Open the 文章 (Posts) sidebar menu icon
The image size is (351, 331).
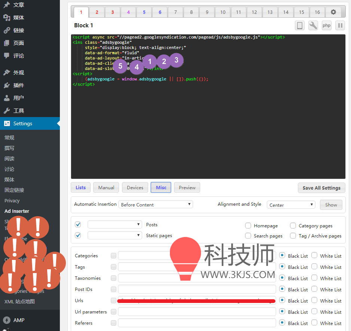pyautogui.click(x=7, y=4)
